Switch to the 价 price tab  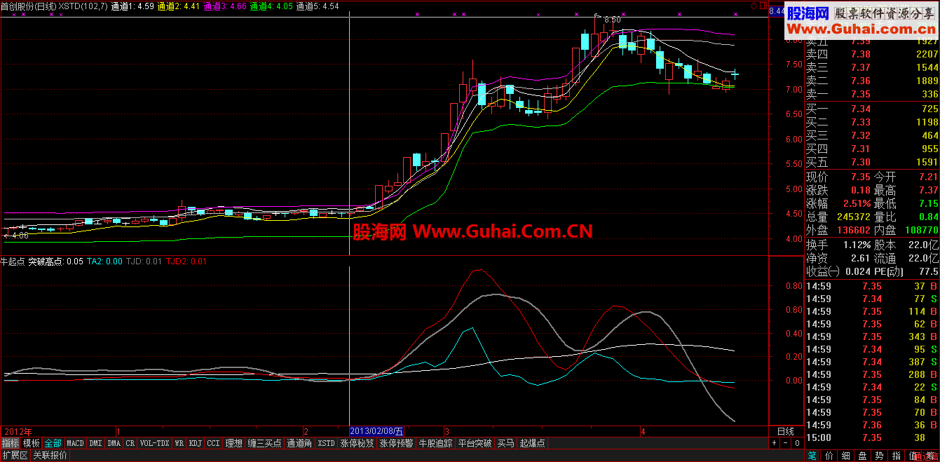coord(829,456)
